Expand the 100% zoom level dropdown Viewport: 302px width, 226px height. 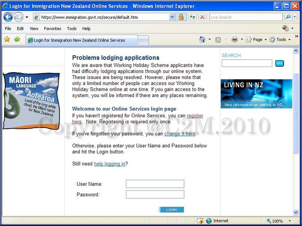point(289,221)
